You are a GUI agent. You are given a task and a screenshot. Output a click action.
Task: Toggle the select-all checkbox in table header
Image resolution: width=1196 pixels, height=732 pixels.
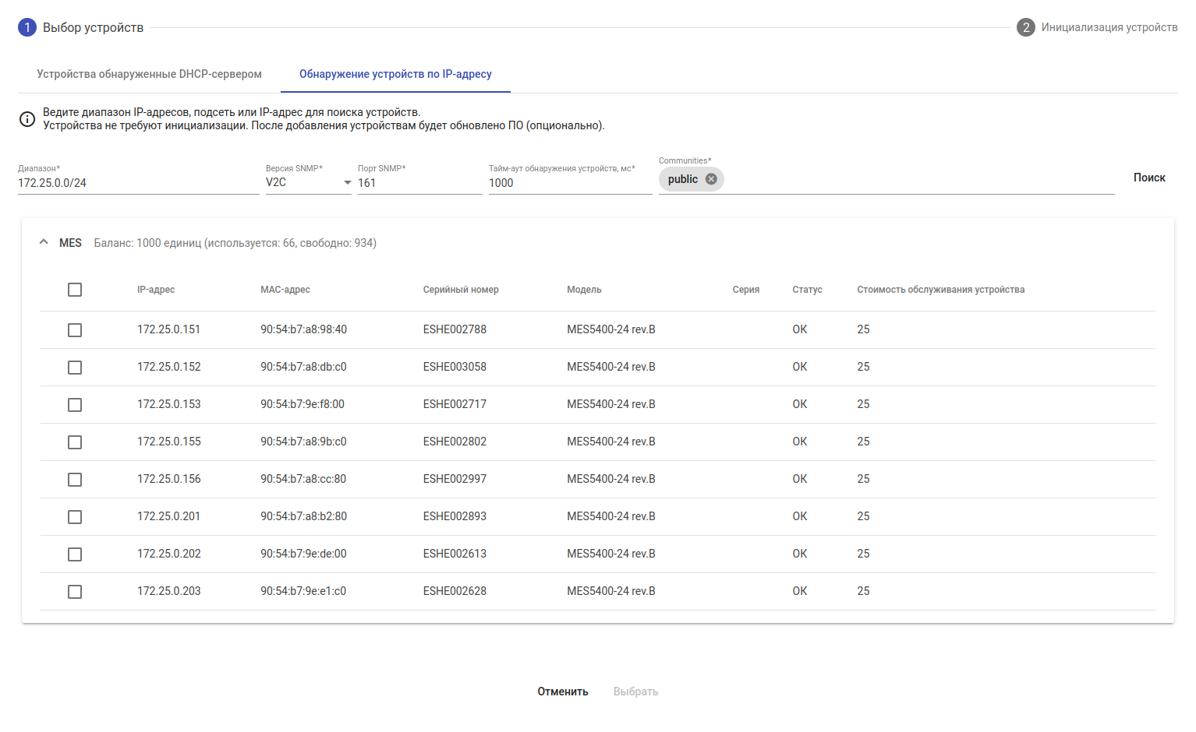coord(75,290)
